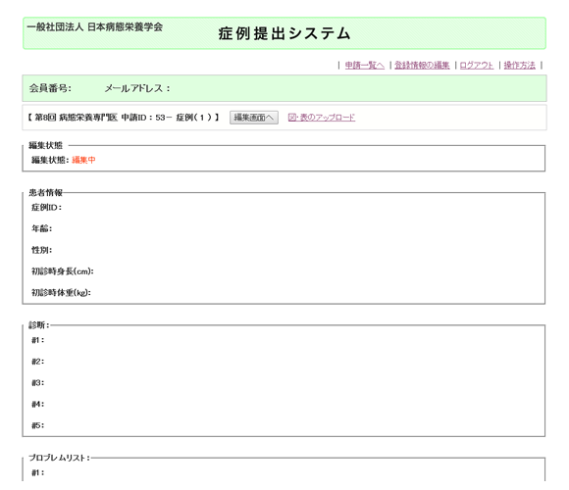The image size is (569, 490).
Task: Click #1 row under プロブレムリスト
Action: [37, 472]
